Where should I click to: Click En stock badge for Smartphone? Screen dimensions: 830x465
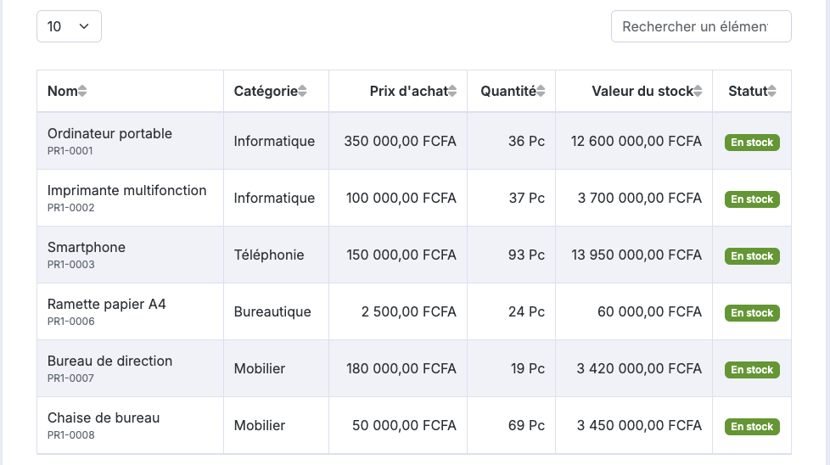752,256
